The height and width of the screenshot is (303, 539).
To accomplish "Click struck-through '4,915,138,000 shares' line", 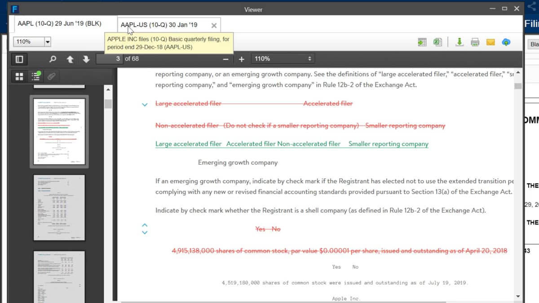I will click(340, 250).
